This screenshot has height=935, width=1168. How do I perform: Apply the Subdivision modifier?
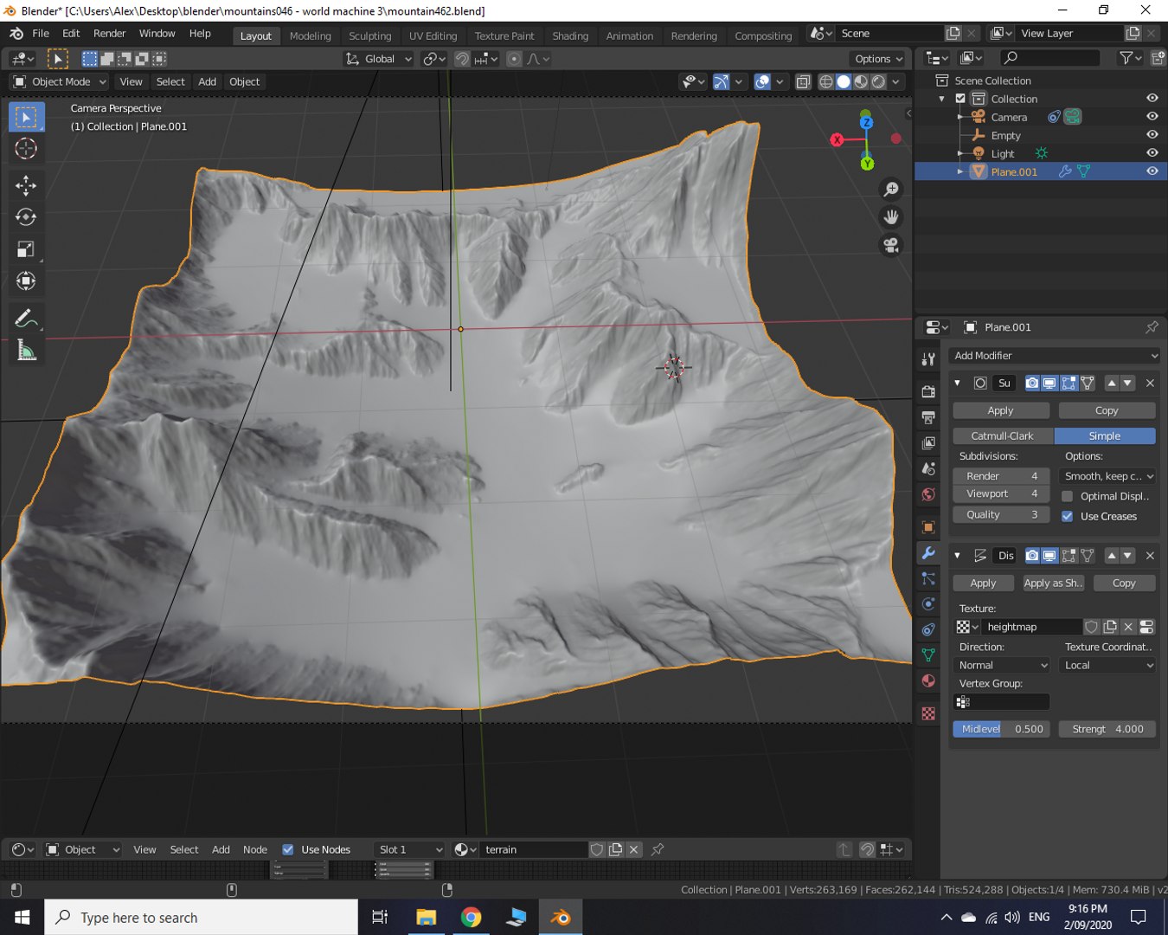1001,410
